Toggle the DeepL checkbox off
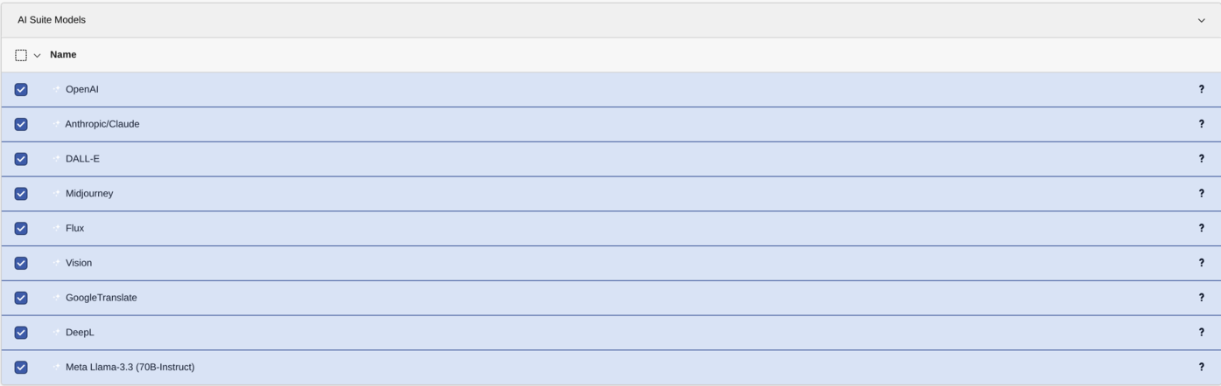The image size is (1221, 386). (x=21, y=333)
